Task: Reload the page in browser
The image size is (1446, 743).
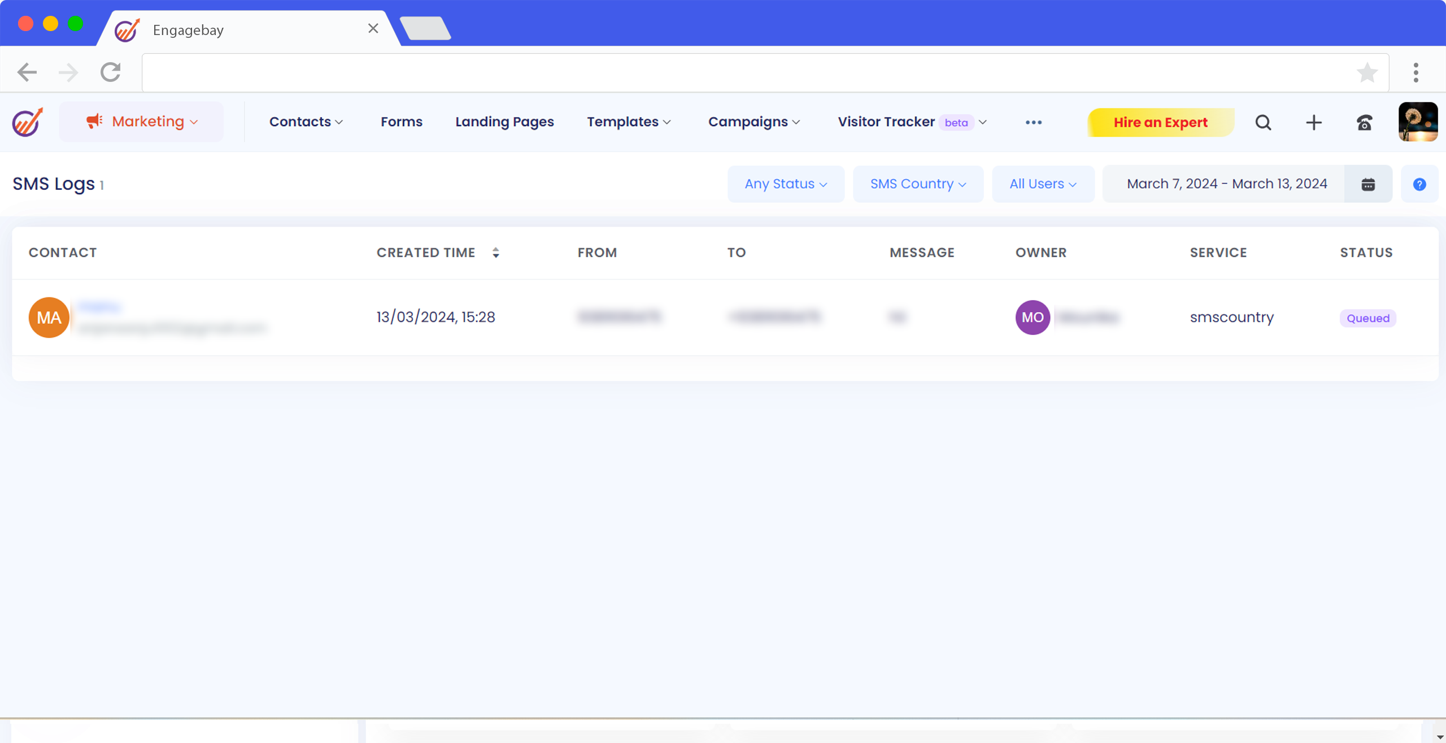Action: click(111, 72)
